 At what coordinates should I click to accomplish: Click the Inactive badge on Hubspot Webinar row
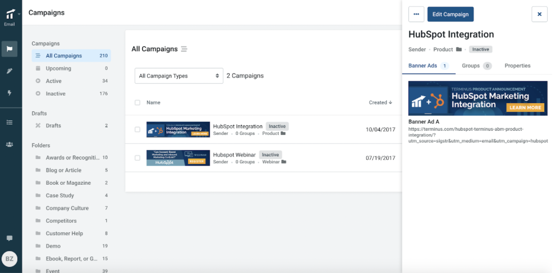click(x=270, y=155)
